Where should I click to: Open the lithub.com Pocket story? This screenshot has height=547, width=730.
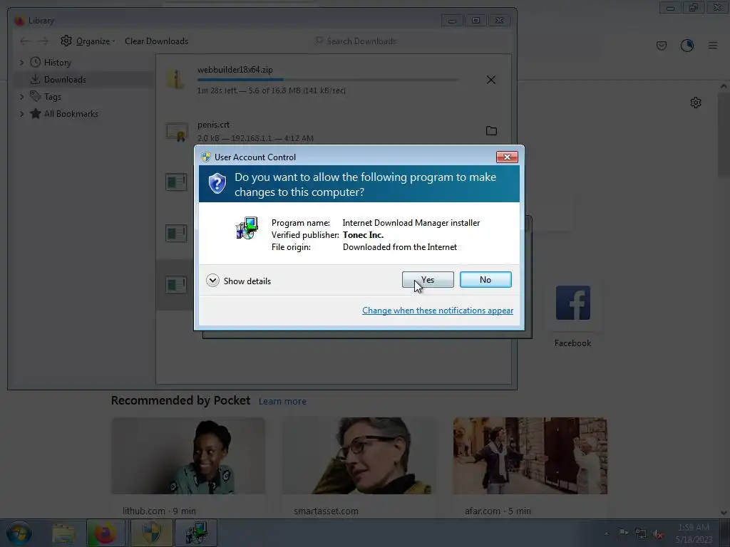point(188,467)
